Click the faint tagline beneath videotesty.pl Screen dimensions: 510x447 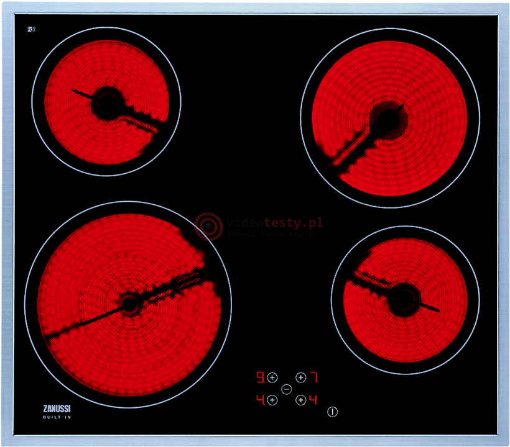[x=274, y=235]
